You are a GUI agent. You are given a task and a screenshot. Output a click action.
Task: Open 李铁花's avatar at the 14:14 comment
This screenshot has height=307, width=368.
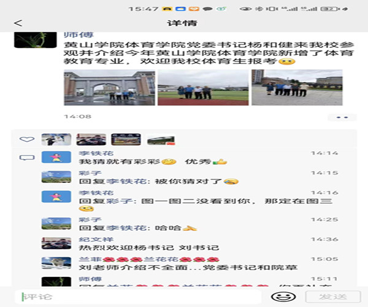pyautogui.click(x=56, y=157)
